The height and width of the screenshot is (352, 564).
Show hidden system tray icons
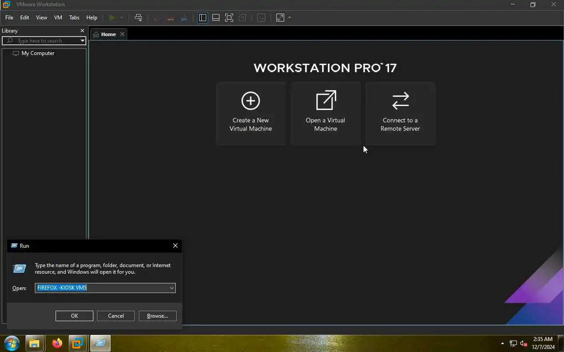502,343
